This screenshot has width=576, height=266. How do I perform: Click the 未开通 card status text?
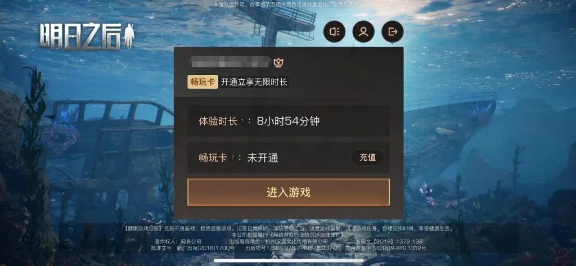click(263, 158)
